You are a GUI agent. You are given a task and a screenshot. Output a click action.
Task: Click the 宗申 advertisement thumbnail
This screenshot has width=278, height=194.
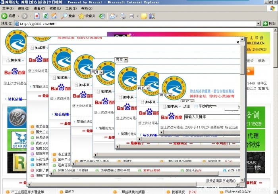pyautogui.click(x=17, y=140)
